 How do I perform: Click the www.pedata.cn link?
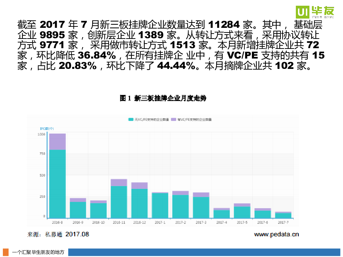[x=276, y=235]
